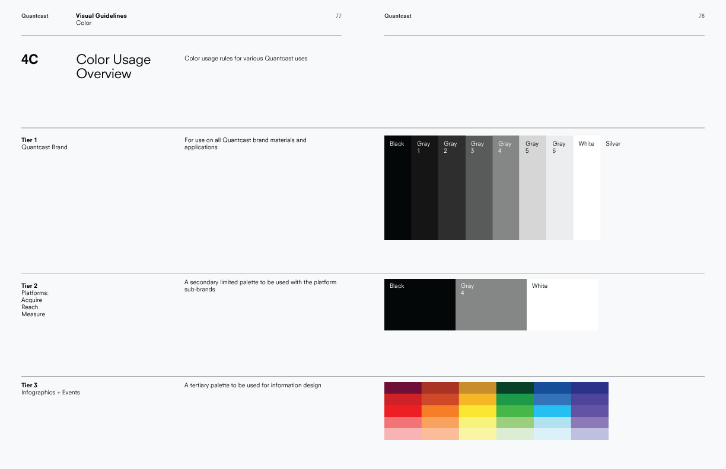Click the "Tier 1" heading

29,140
